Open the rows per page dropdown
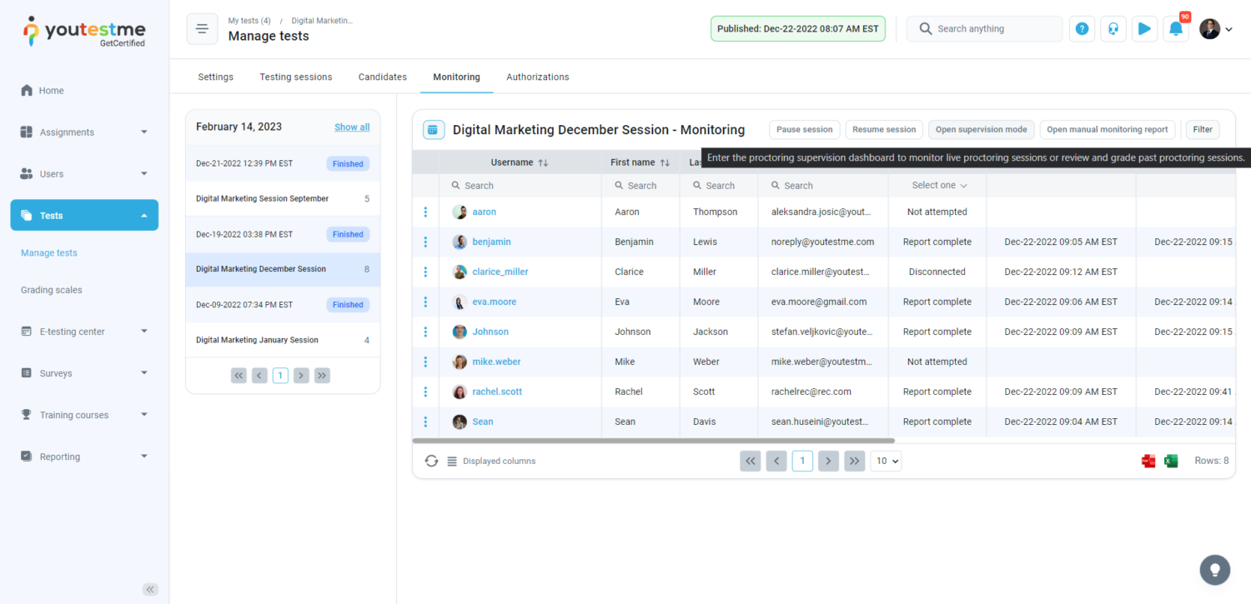 click(886, 461)
